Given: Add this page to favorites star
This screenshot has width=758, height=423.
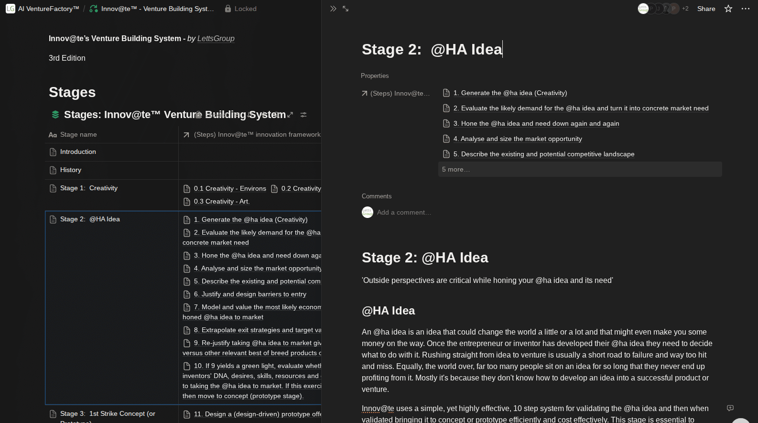Looking at the screenshot, I should (728, 9).
